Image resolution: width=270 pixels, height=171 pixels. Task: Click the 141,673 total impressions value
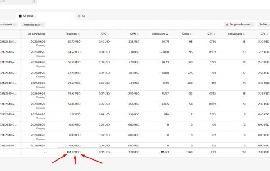pos(164,152)
